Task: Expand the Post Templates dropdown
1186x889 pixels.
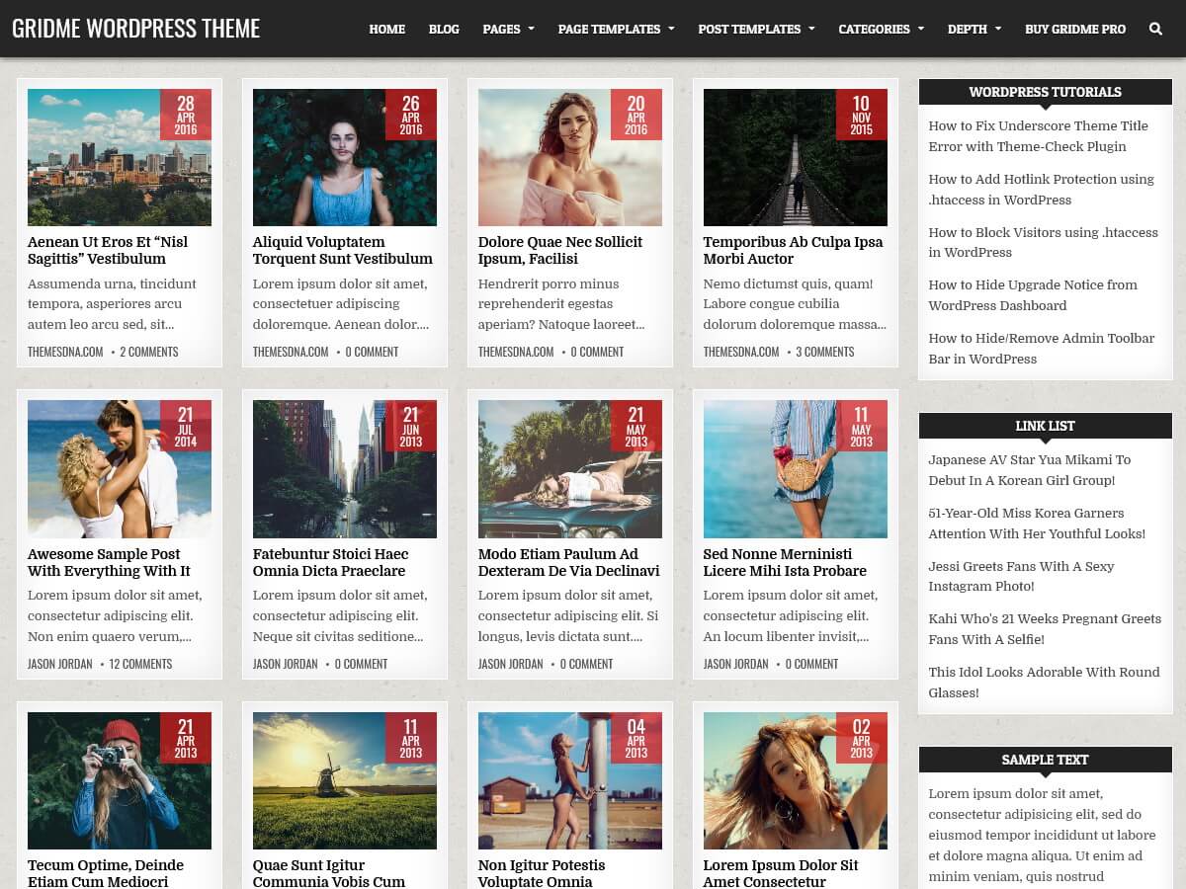Action: tap(750, 29)
